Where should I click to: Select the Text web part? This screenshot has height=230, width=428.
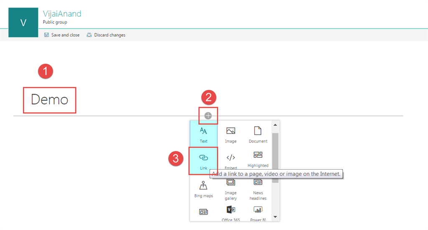[x=204, y=135]
